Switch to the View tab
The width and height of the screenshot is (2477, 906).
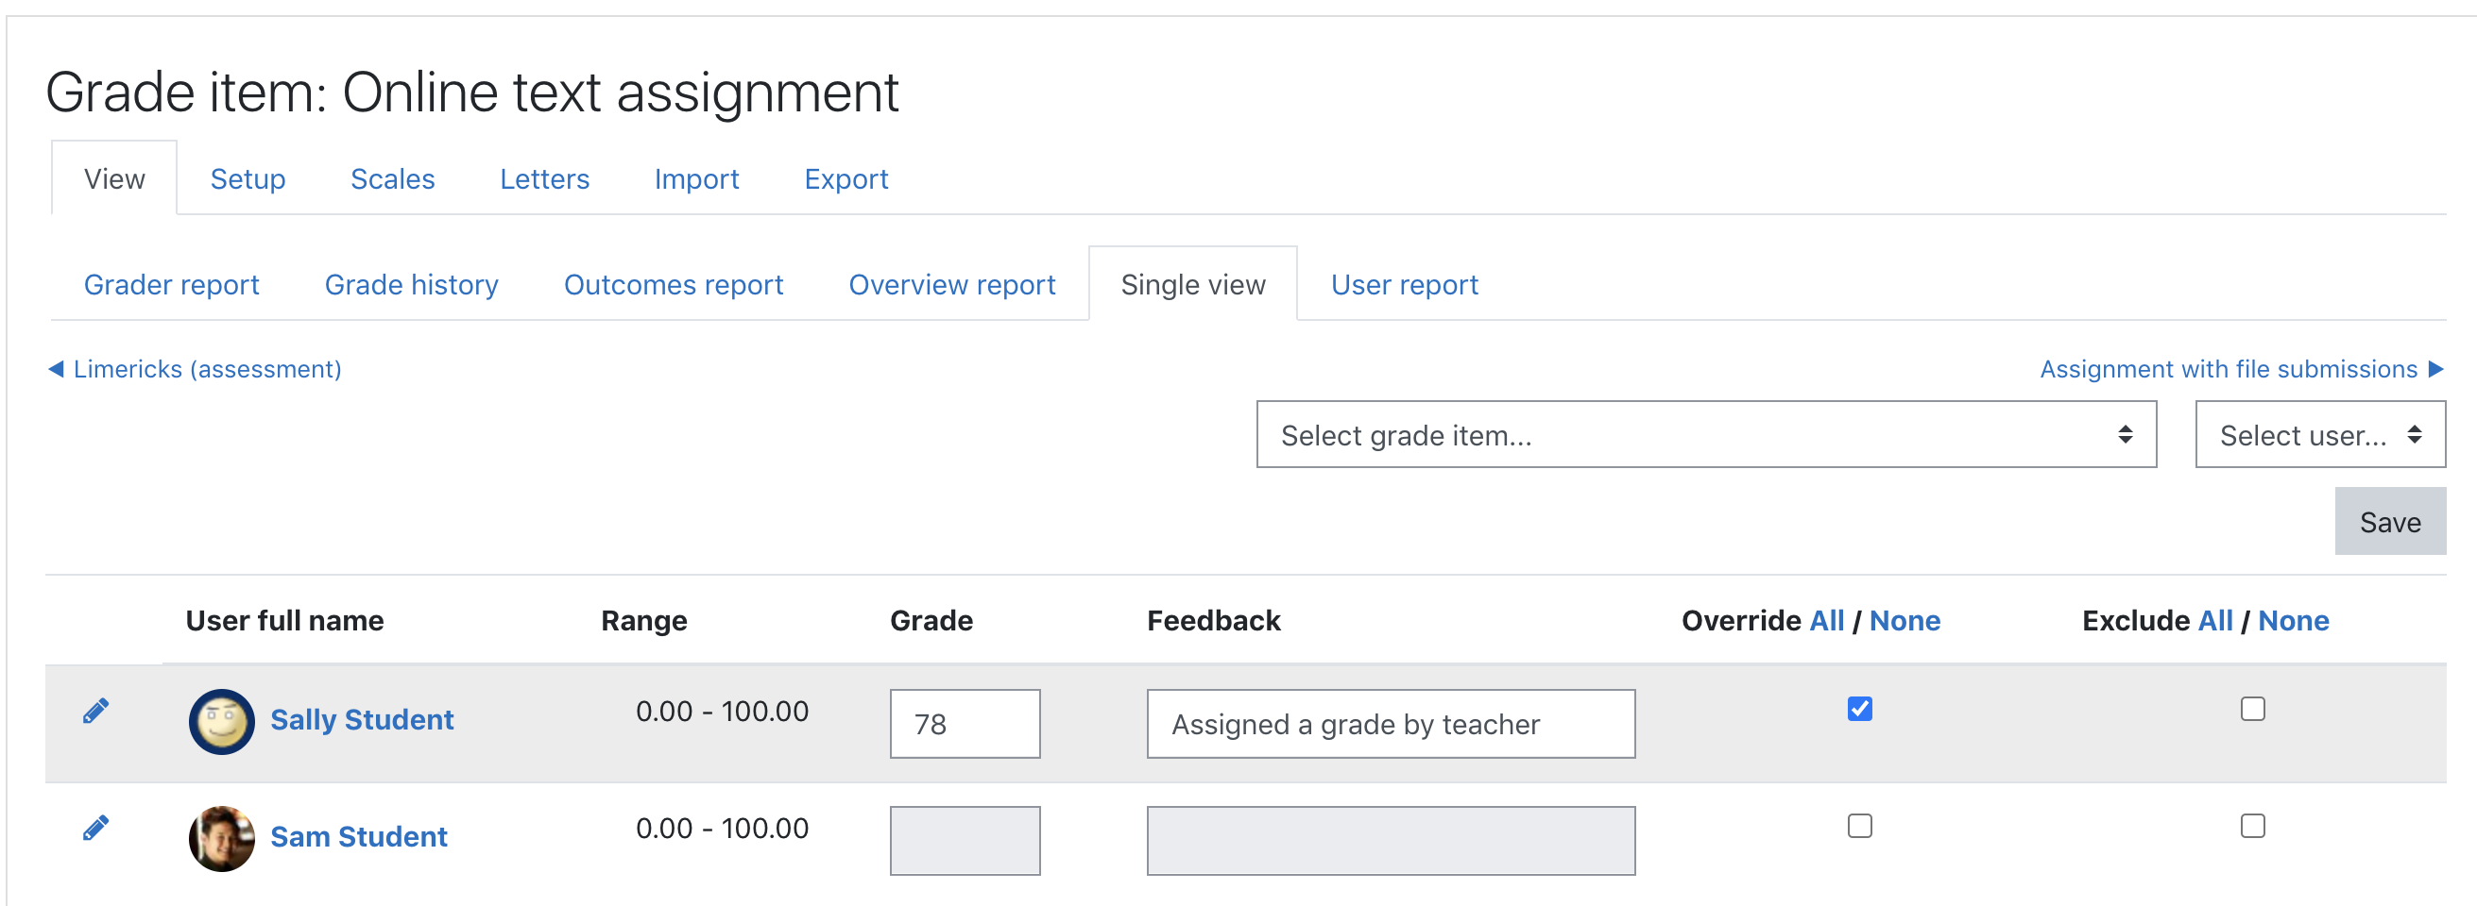point(114,178)
